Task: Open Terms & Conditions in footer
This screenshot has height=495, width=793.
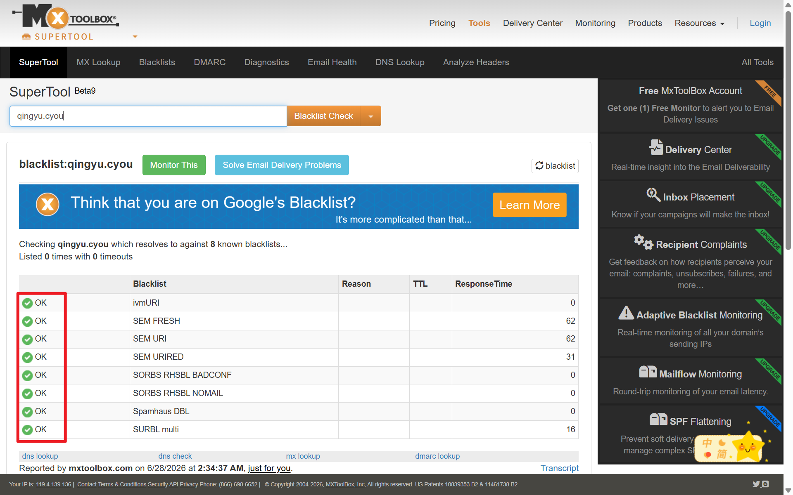Action: (x=122, y=484)
